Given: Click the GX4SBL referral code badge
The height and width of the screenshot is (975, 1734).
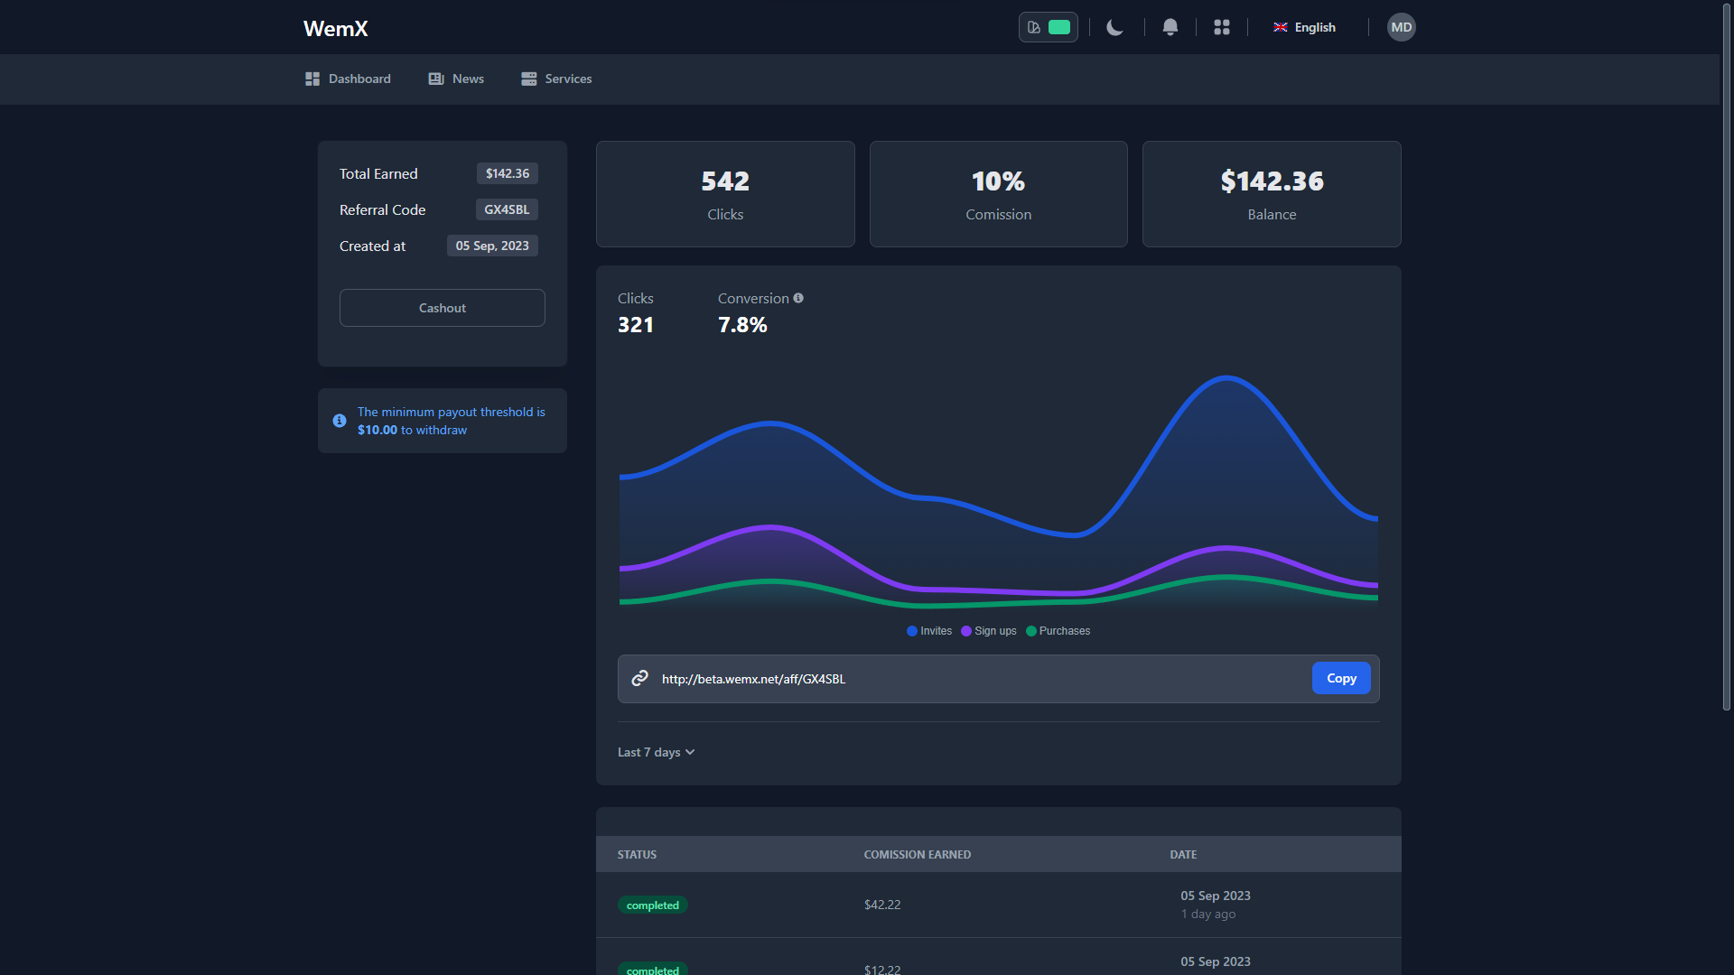Looking at the screenshot, I should pyautogui.click(x=507, y=209).
